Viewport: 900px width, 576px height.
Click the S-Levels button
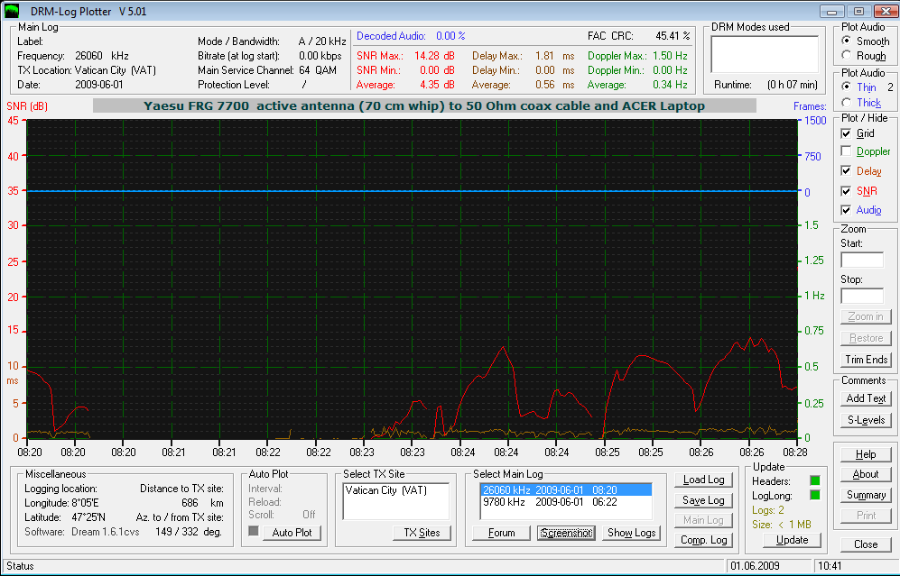(x=866, y=420)
